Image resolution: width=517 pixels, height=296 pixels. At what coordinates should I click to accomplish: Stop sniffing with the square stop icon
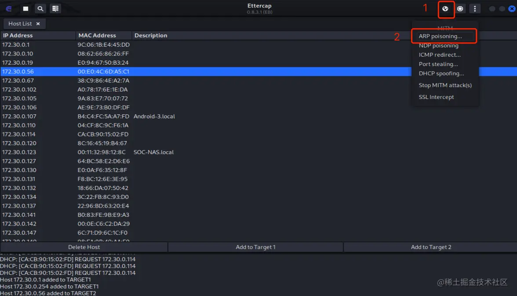pyautogui.click(x=25, y=9)
